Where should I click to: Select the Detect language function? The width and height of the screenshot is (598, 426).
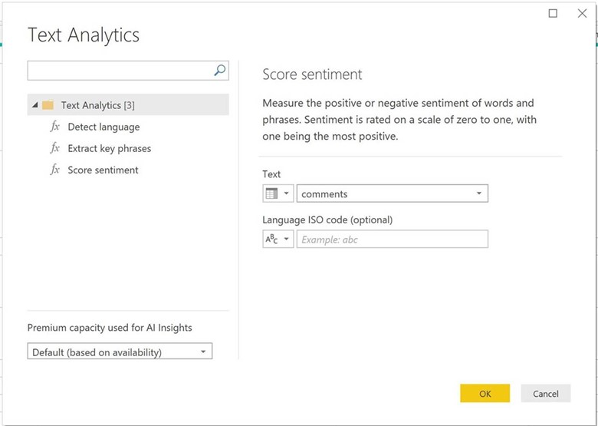103,127
